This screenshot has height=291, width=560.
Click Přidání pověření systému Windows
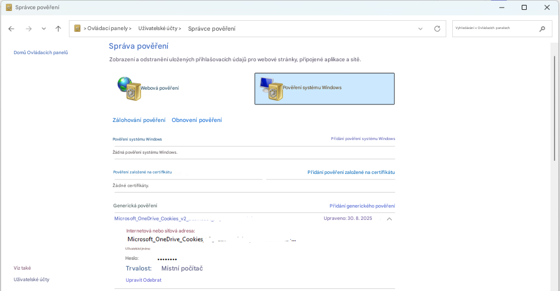[x=363, y=138]
